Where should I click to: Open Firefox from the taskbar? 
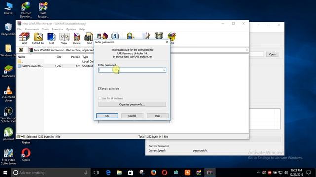coord(154,173)
